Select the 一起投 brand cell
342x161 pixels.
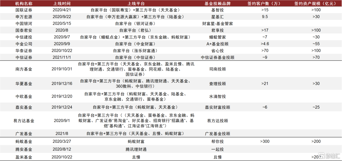click(x=218, y=149)
